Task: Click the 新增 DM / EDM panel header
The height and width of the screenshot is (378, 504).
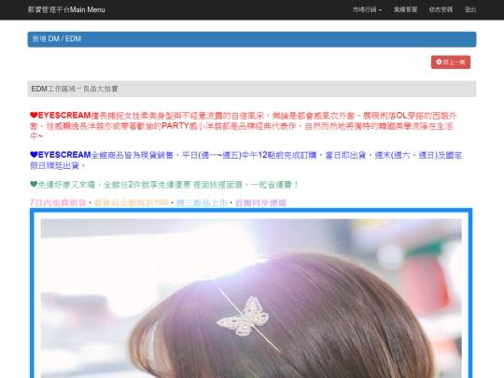Action: tap(252, 39)
